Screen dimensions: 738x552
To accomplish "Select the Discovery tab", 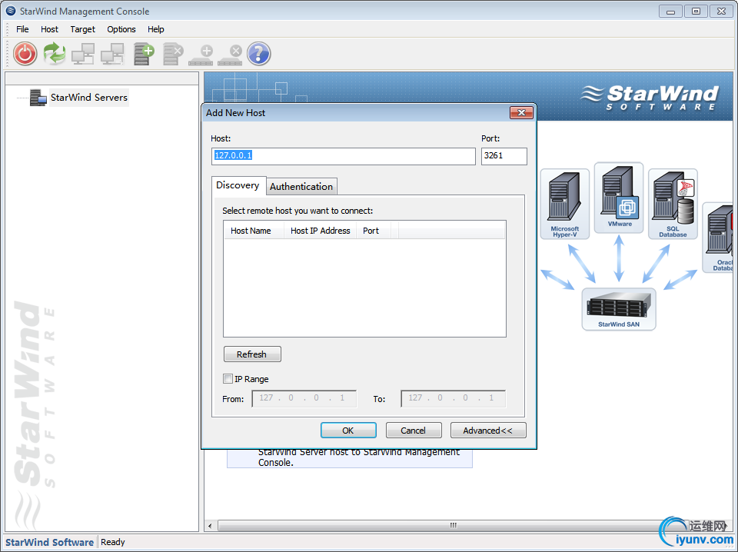I will [x=238, y=185].
